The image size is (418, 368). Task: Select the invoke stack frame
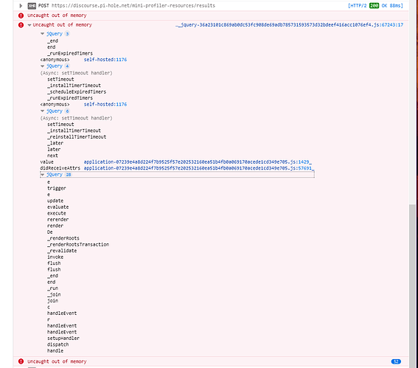(x=55, y=257)
